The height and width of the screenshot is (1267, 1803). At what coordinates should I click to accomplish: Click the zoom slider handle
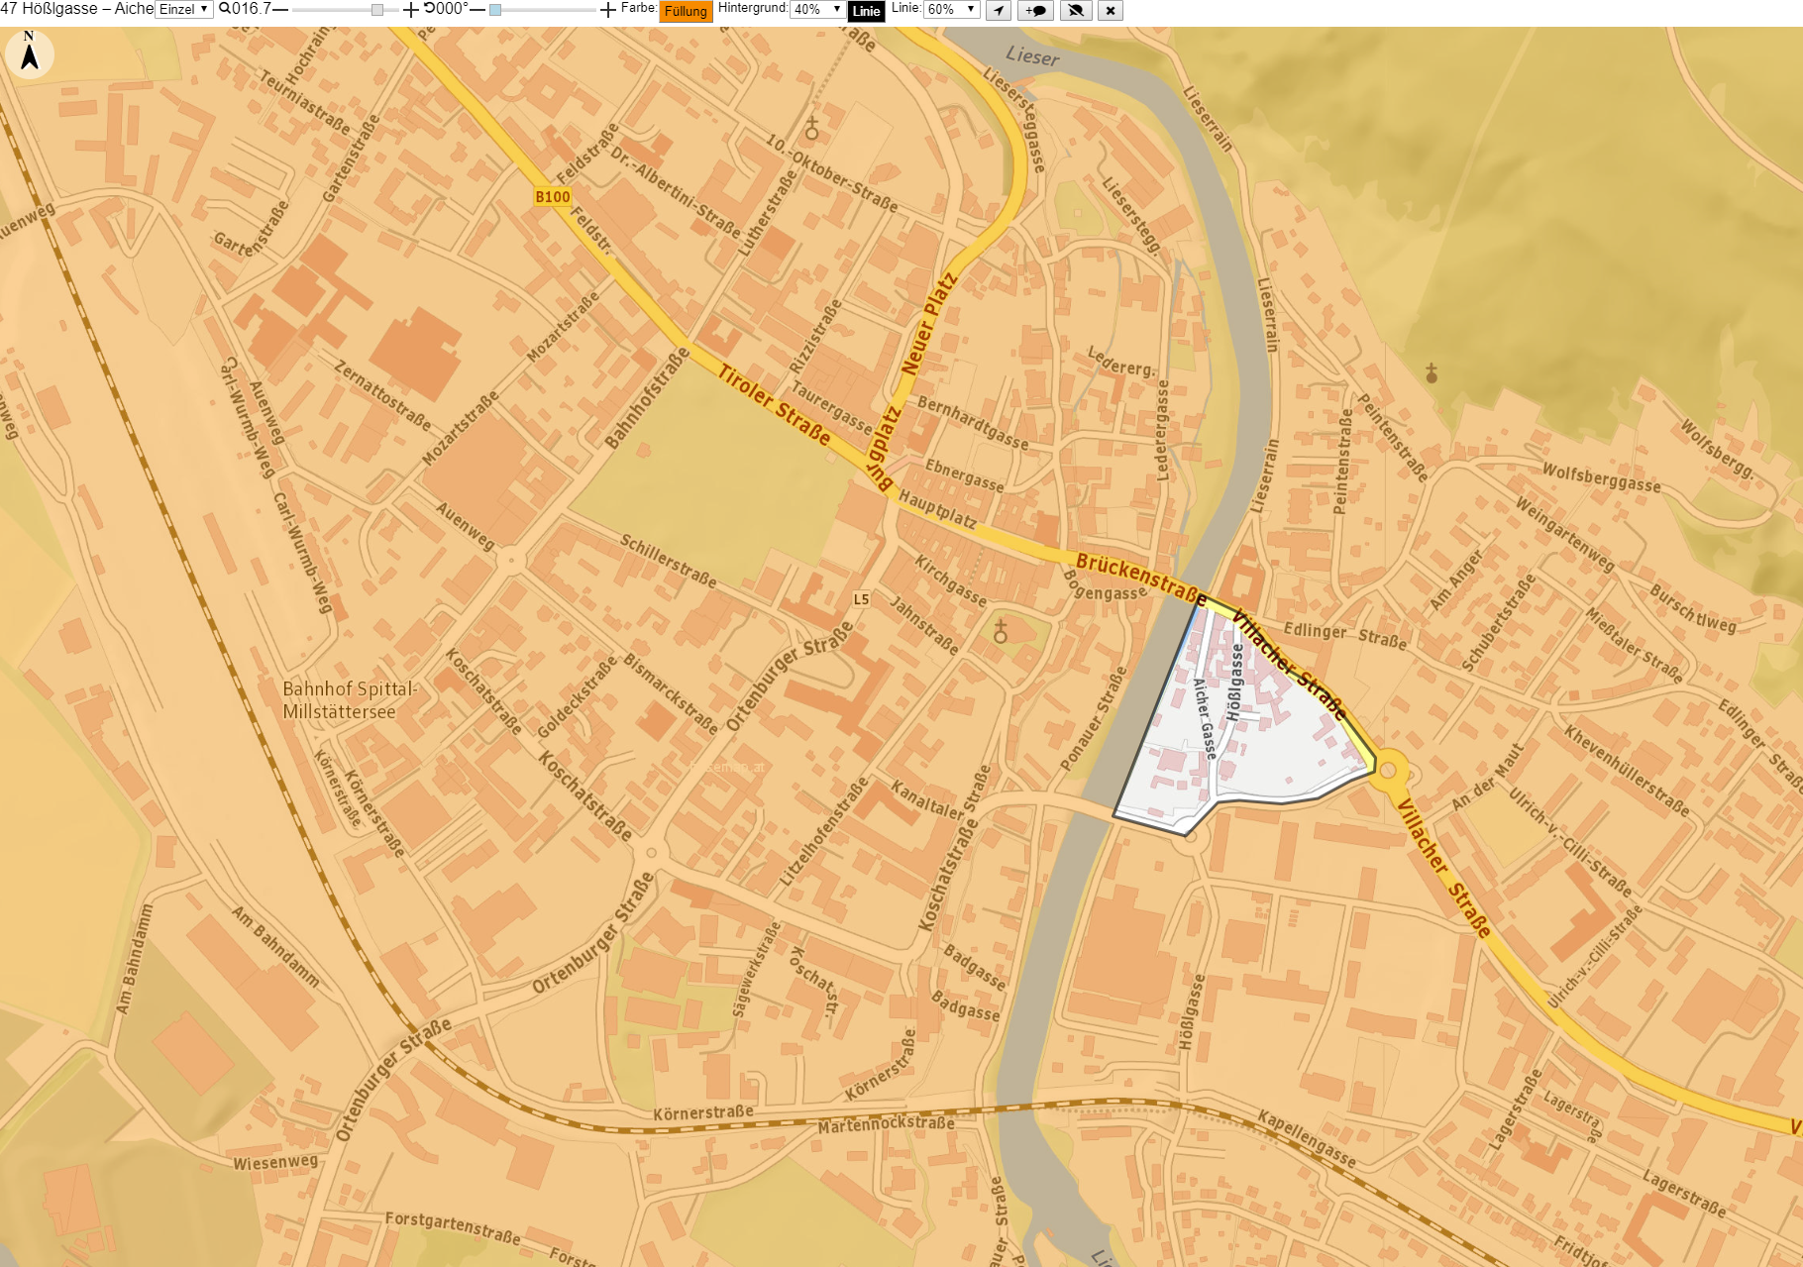coord(377,10)
